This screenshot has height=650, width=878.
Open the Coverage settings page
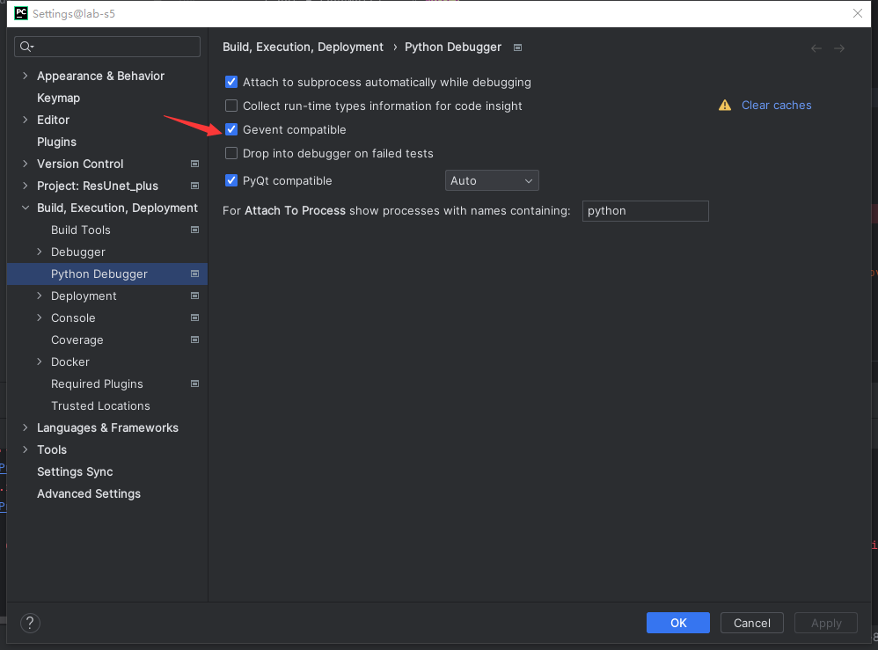tap(77, 340)
